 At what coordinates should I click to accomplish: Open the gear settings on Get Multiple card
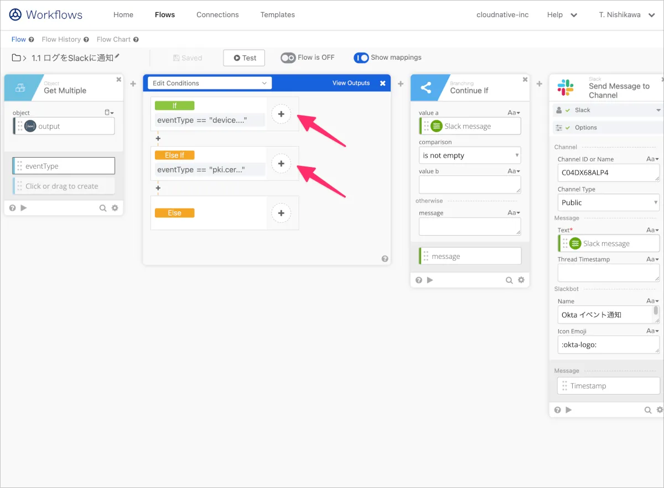tap(115, 208)
